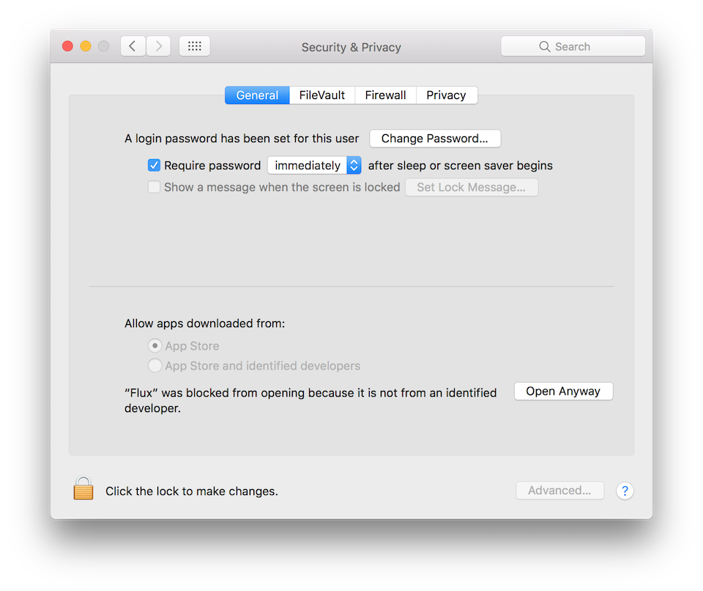Click 'after sleep or screen saver begins' text
This screenshot has height=591, width=703.
[x=461, y=166]
